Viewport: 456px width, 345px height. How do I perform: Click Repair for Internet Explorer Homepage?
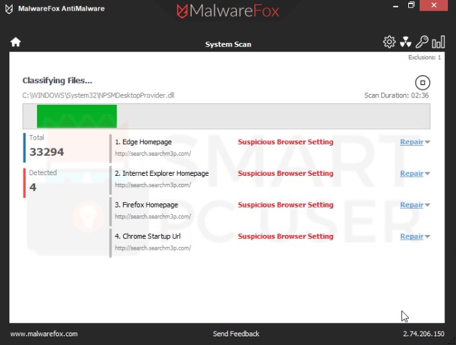412,173
